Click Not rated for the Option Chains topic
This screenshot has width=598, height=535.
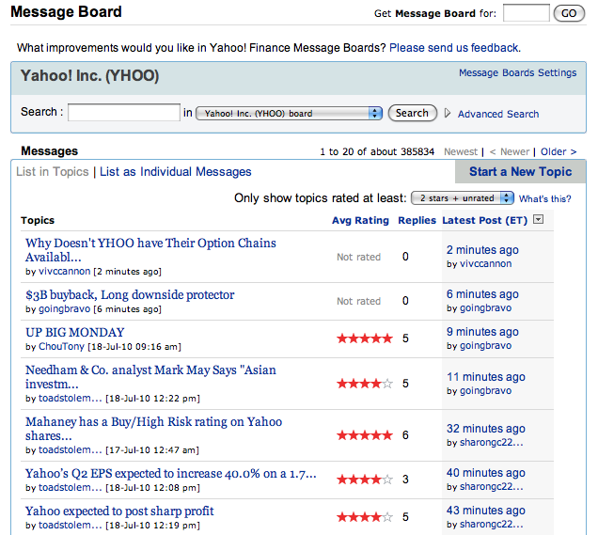358,257
